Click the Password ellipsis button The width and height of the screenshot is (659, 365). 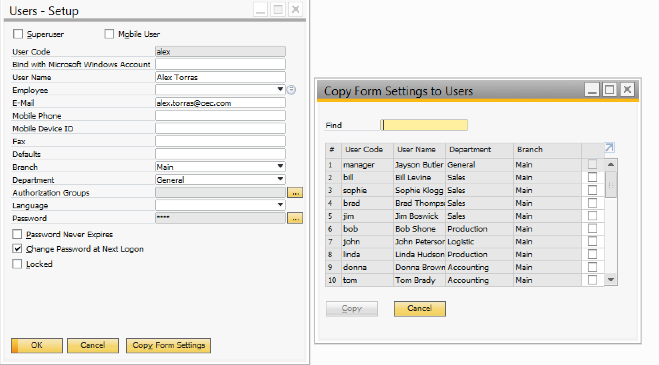(x=295, y=218)
